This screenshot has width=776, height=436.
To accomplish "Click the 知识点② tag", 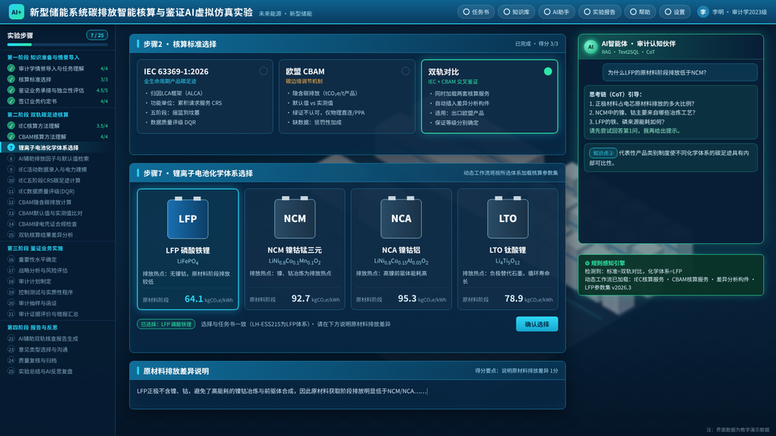I will pos(603,153).
